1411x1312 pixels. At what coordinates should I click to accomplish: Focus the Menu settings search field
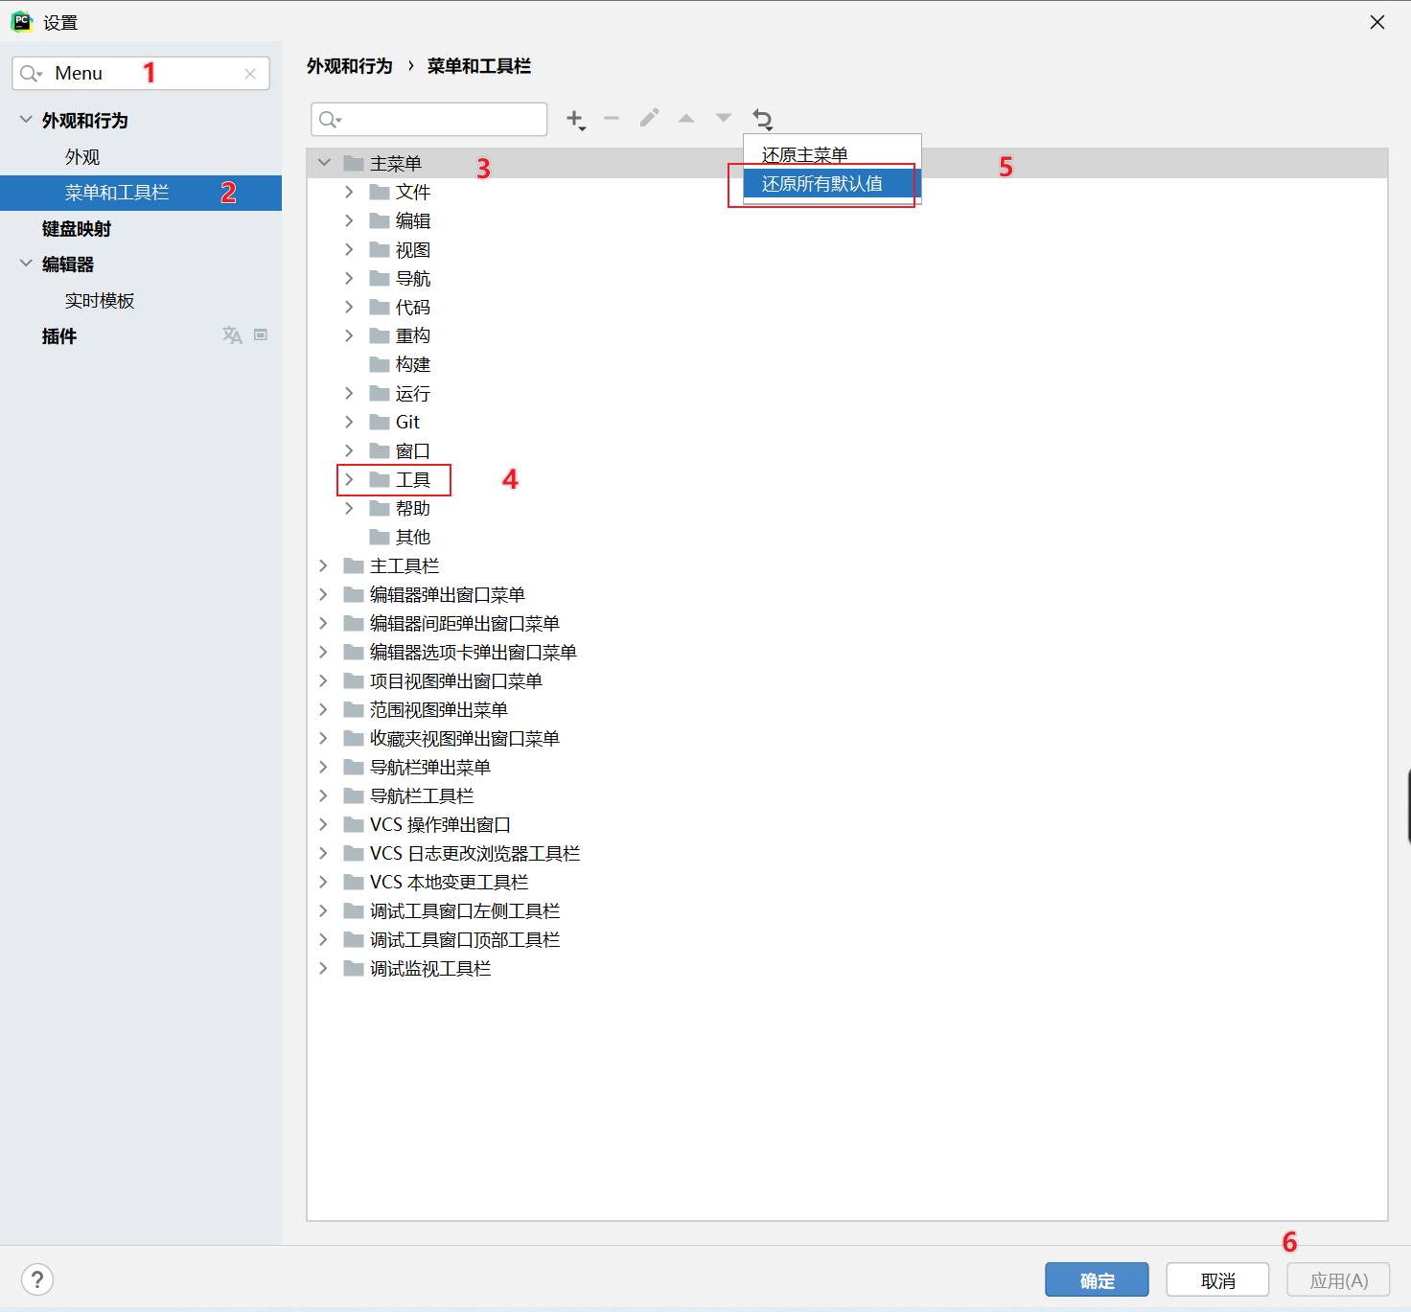point(141,73)
